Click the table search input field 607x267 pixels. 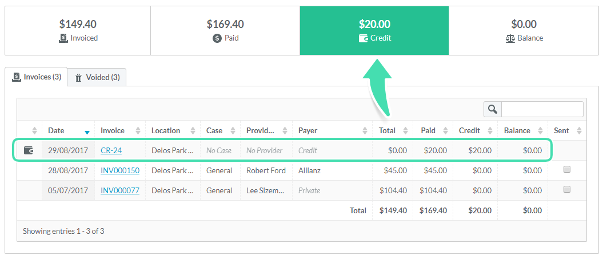tap(542, 110)
